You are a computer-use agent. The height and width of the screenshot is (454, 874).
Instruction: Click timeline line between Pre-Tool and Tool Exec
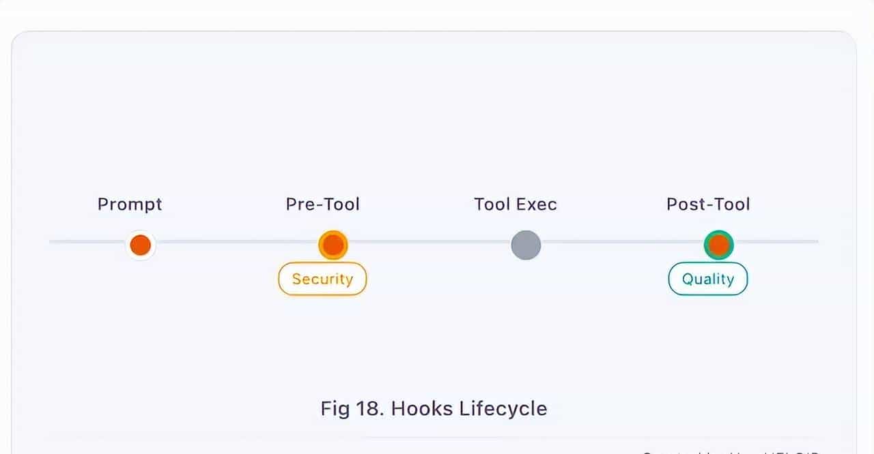429,241
